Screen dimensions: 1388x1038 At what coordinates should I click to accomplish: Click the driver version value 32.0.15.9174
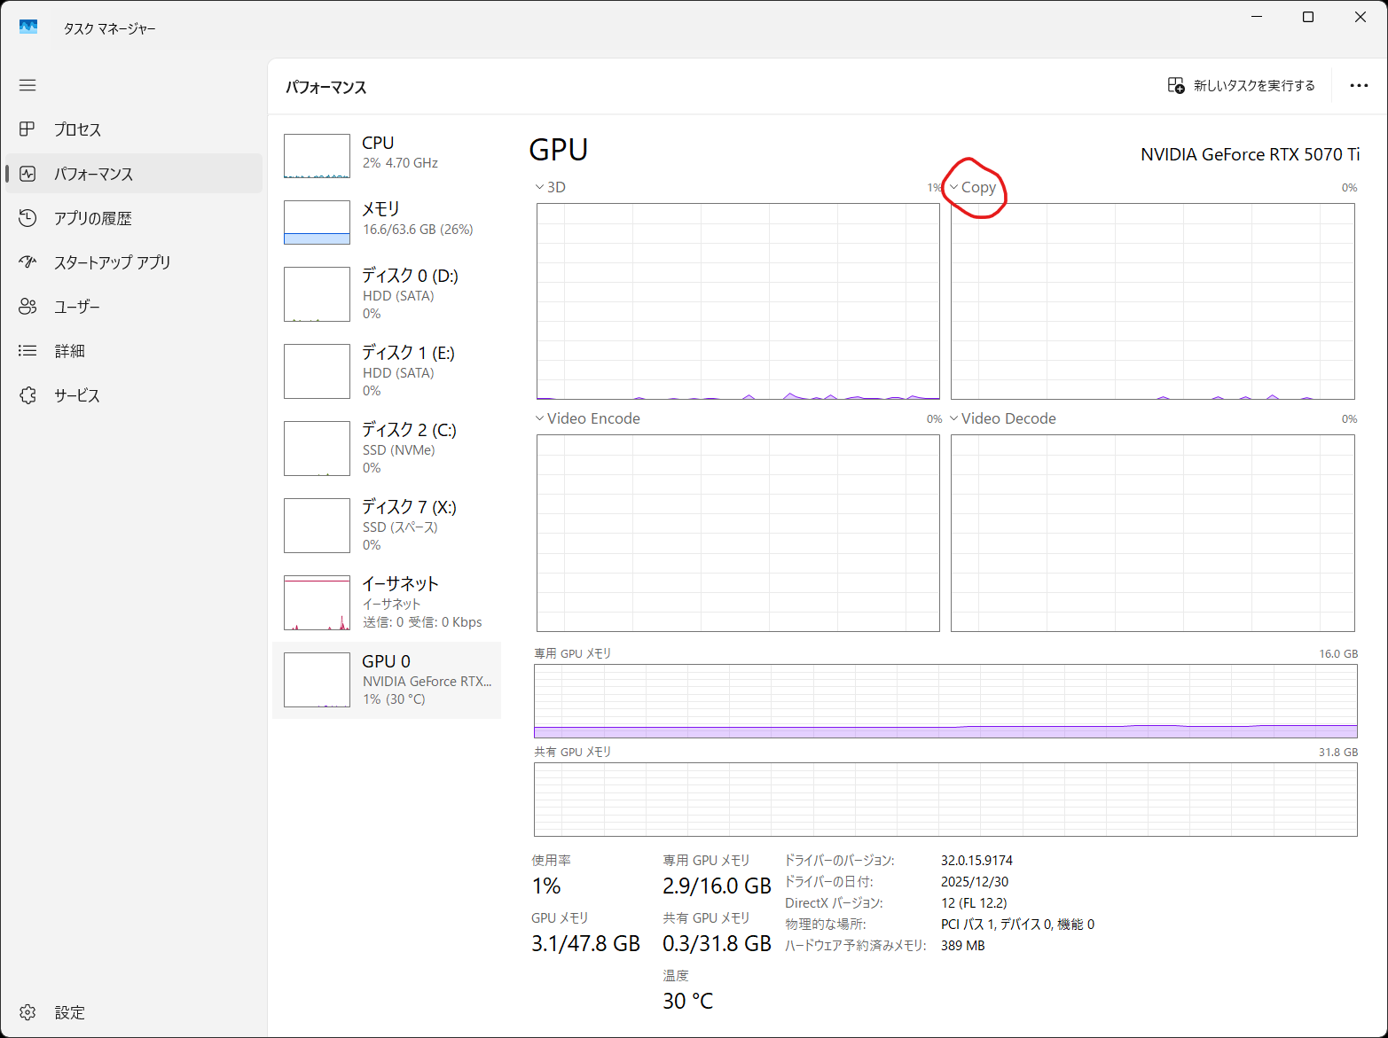(x=976, y=861)
